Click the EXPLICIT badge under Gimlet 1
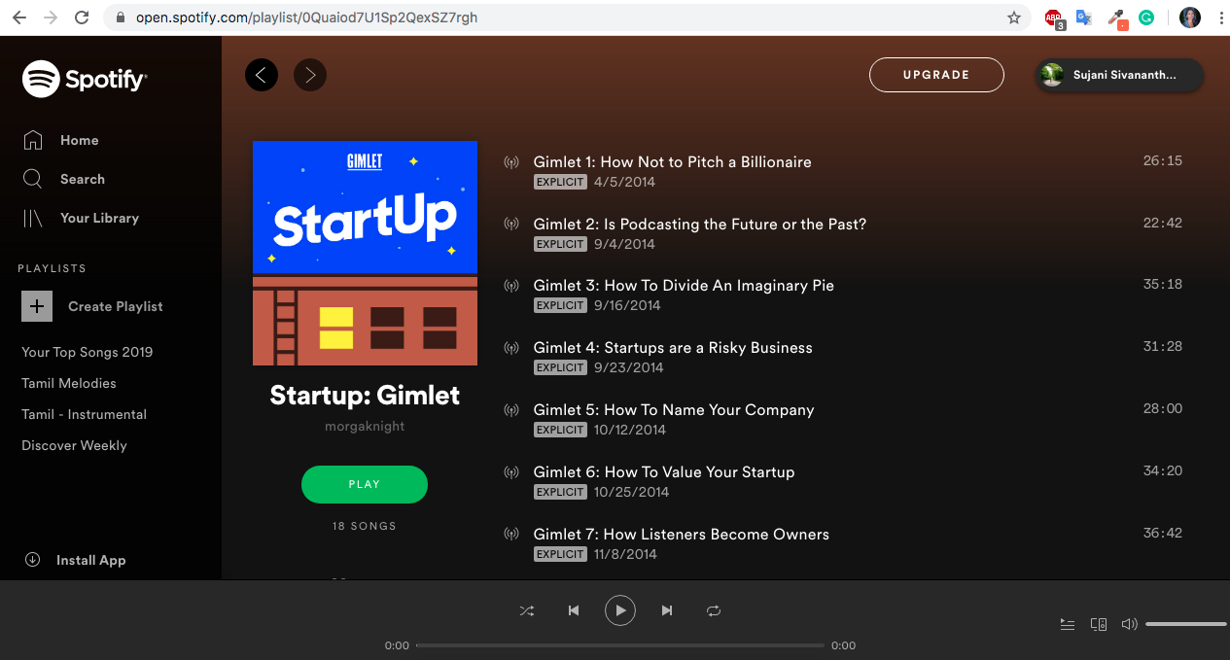Screen dimensions: 1230x660 (561, 182)
